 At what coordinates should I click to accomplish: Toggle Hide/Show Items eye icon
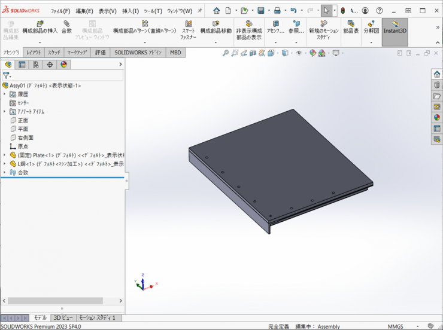coord(299,53)
